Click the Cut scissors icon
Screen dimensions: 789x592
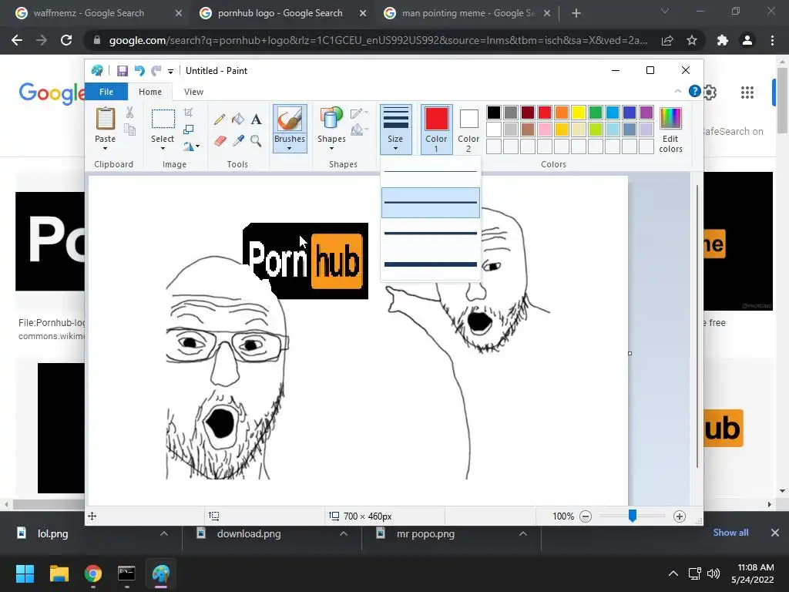point(129,113)
